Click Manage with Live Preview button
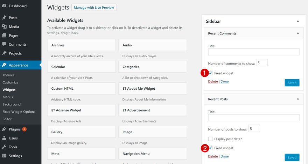 click(94, 7)
